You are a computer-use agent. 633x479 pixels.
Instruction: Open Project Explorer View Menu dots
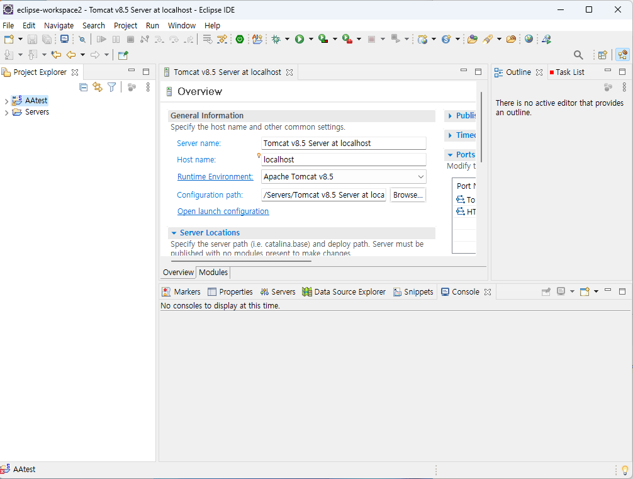148,87
